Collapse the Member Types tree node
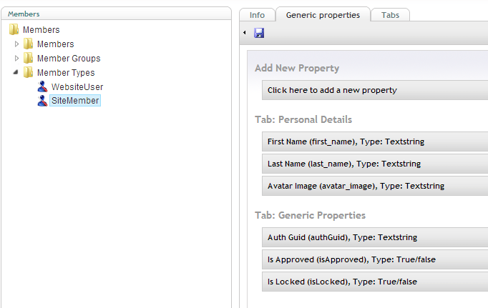The height and width of the screenshot is (308, 488). pos(16,72)
